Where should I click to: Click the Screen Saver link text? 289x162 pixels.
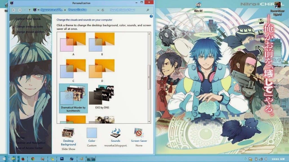point(139,141)
